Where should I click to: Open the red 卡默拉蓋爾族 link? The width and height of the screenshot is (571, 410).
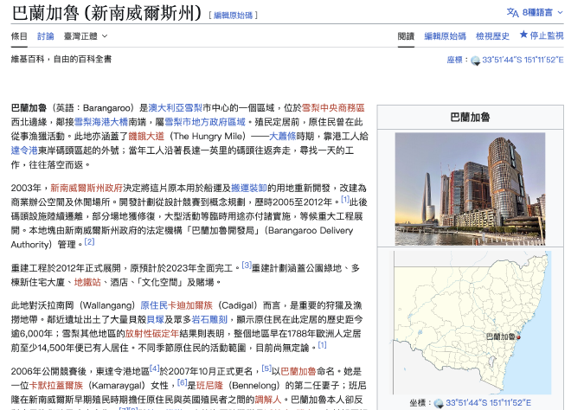coord(56,386)
